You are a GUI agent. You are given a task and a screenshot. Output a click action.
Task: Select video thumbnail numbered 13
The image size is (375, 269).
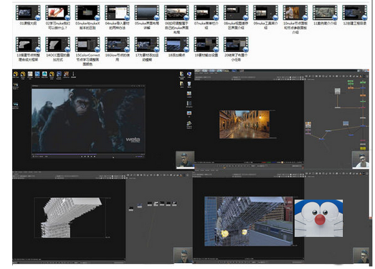point(28,44)
